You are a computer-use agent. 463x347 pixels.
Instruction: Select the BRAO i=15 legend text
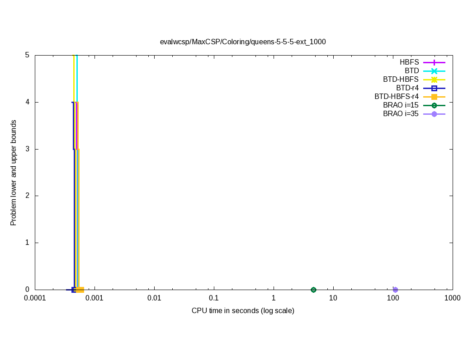tap(401, 105)
